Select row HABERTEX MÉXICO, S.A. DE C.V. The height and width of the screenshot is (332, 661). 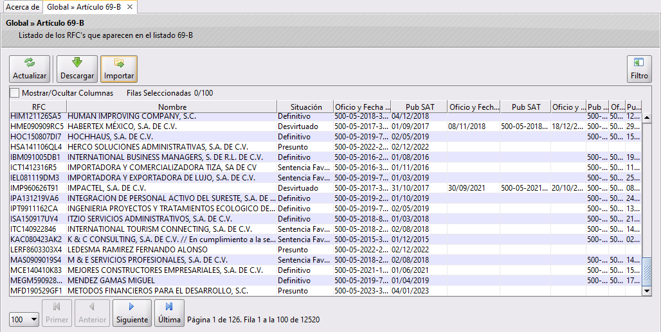325,127
